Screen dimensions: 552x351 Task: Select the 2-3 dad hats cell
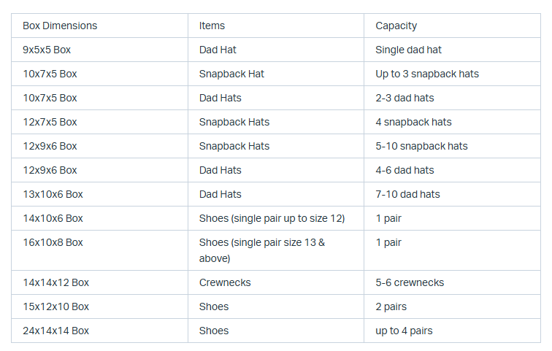(x=405, y=98)
